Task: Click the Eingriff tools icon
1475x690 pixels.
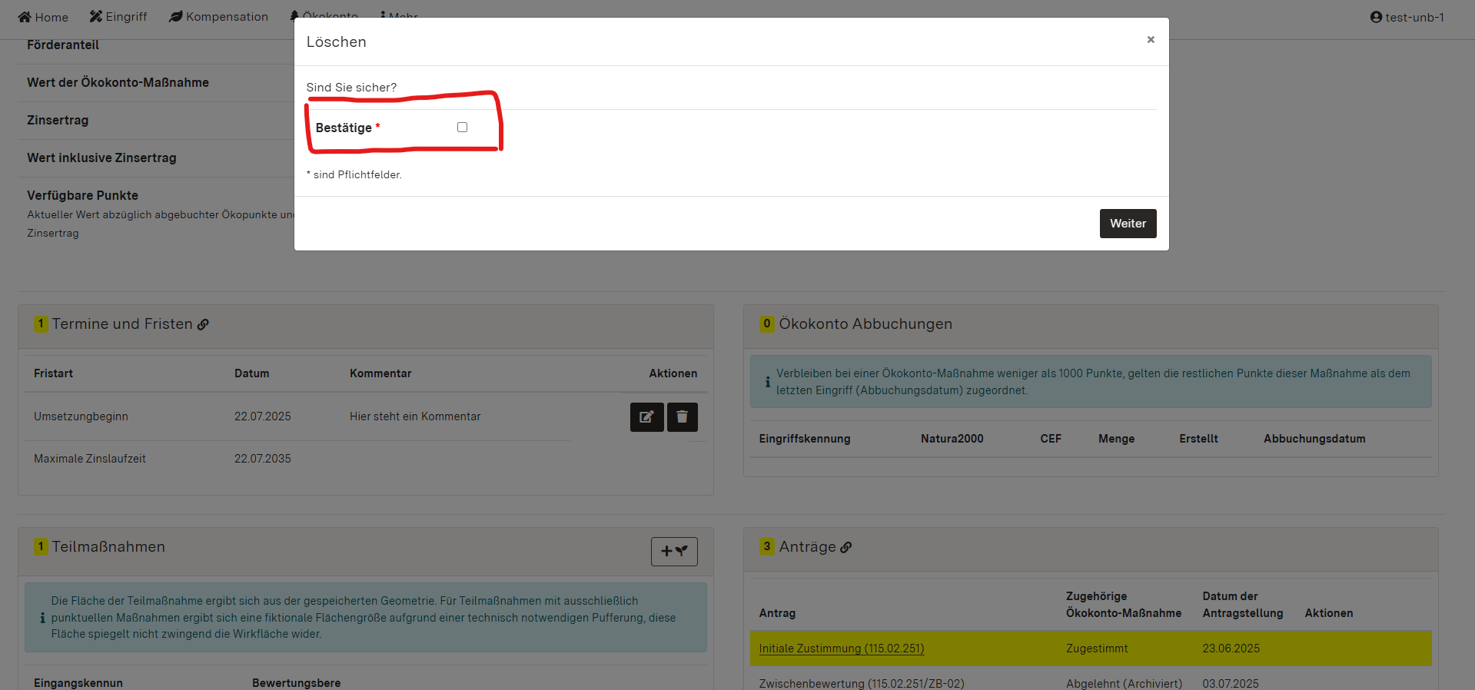Action: [x=96, y=17]
